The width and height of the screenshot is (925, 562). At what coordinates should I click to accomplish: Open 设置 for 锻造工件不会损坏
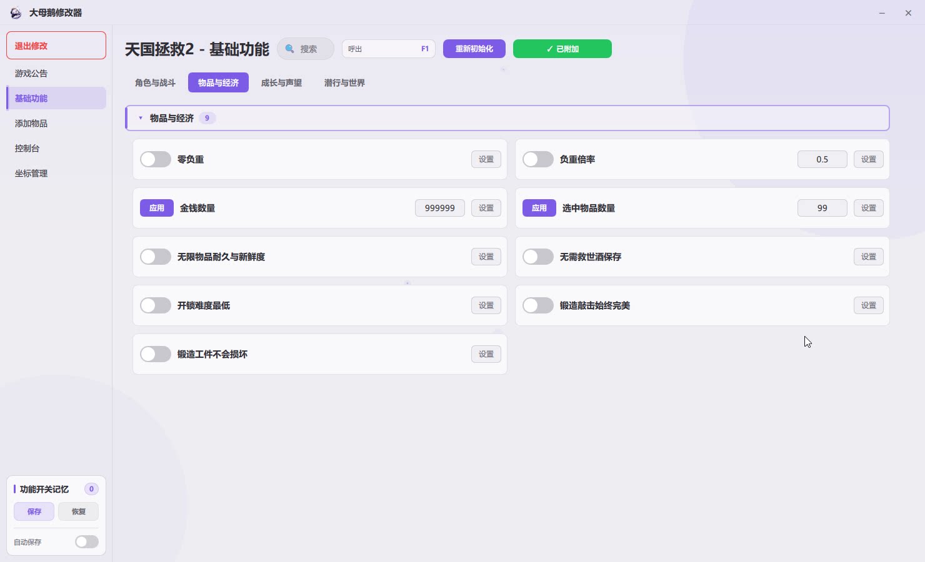[486, 354]
